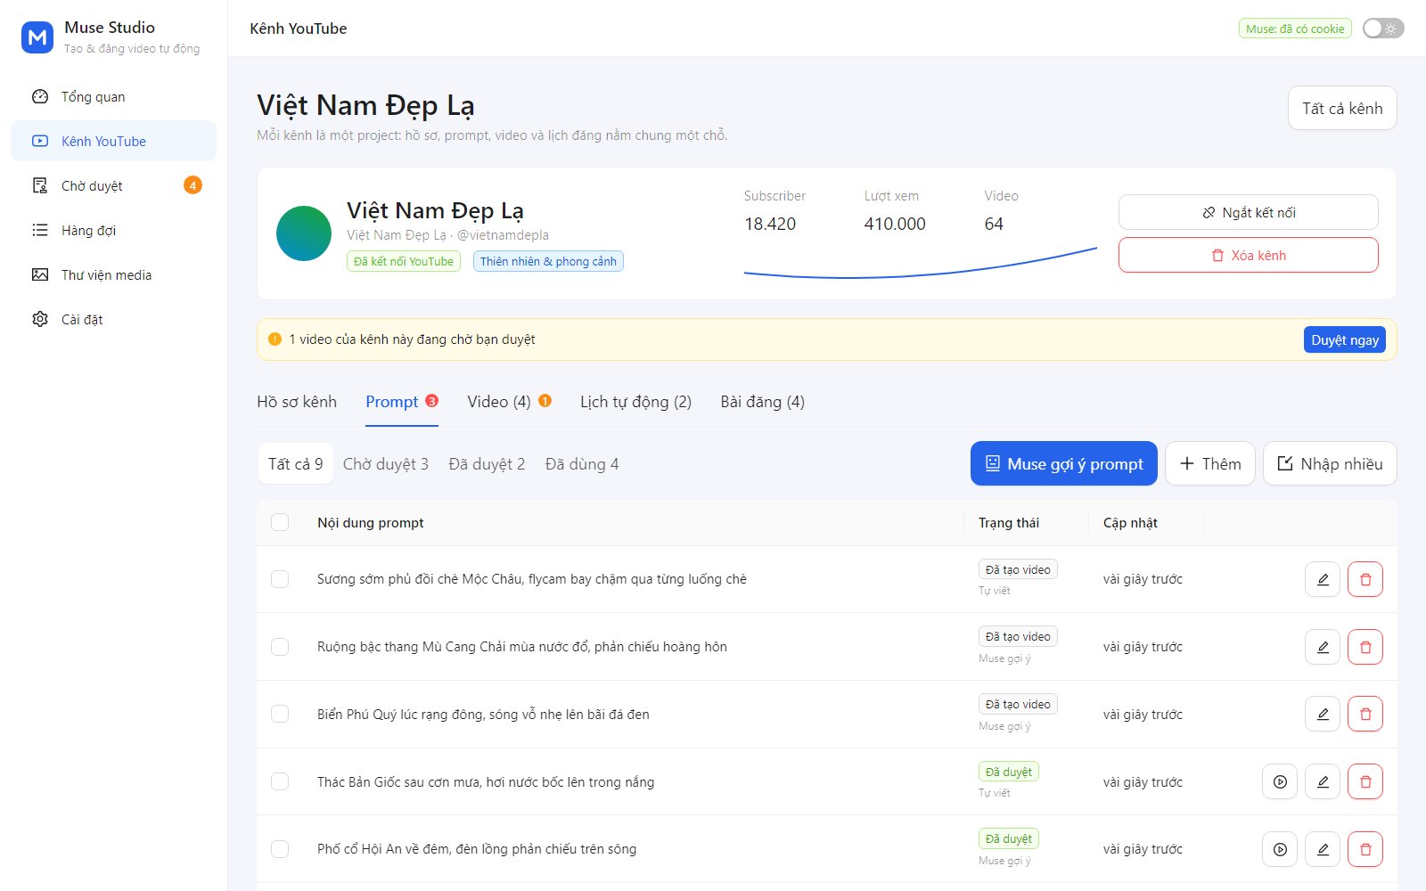Click the Thêm button
This screenshot has width=1426, height=891.
pyautogui.click(x=1209, y=463)
